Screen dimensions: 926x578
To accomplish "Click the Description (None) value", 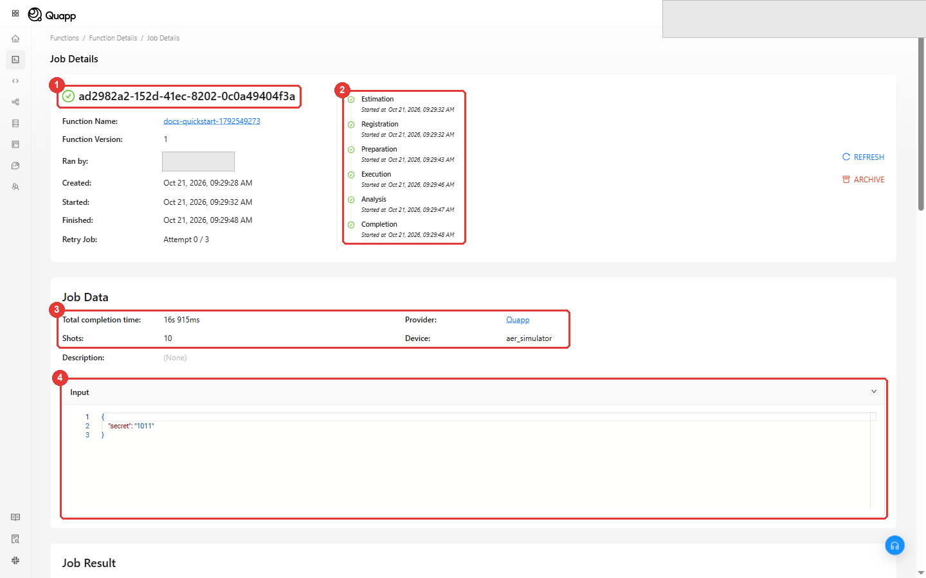I will click(x=175, y=358).
